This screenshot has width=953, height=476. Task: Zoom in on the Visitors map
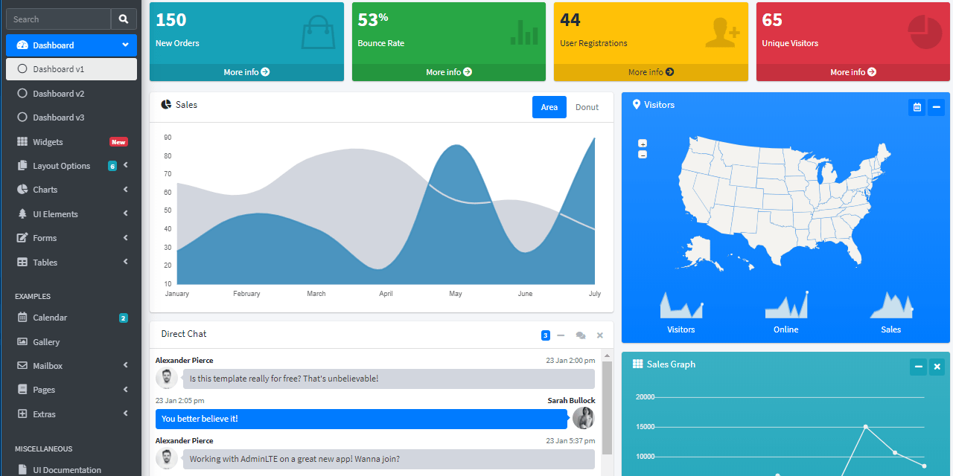pyautogui.click(x=642, y=144)
